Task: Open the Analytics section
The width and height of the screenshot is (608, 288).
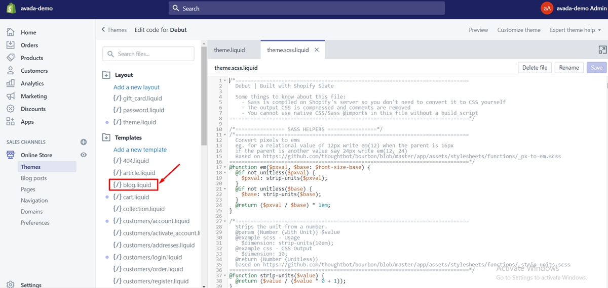Action: tap(32, 83)
